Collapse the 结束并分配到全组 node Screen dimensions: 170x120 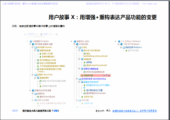(79, 69)
